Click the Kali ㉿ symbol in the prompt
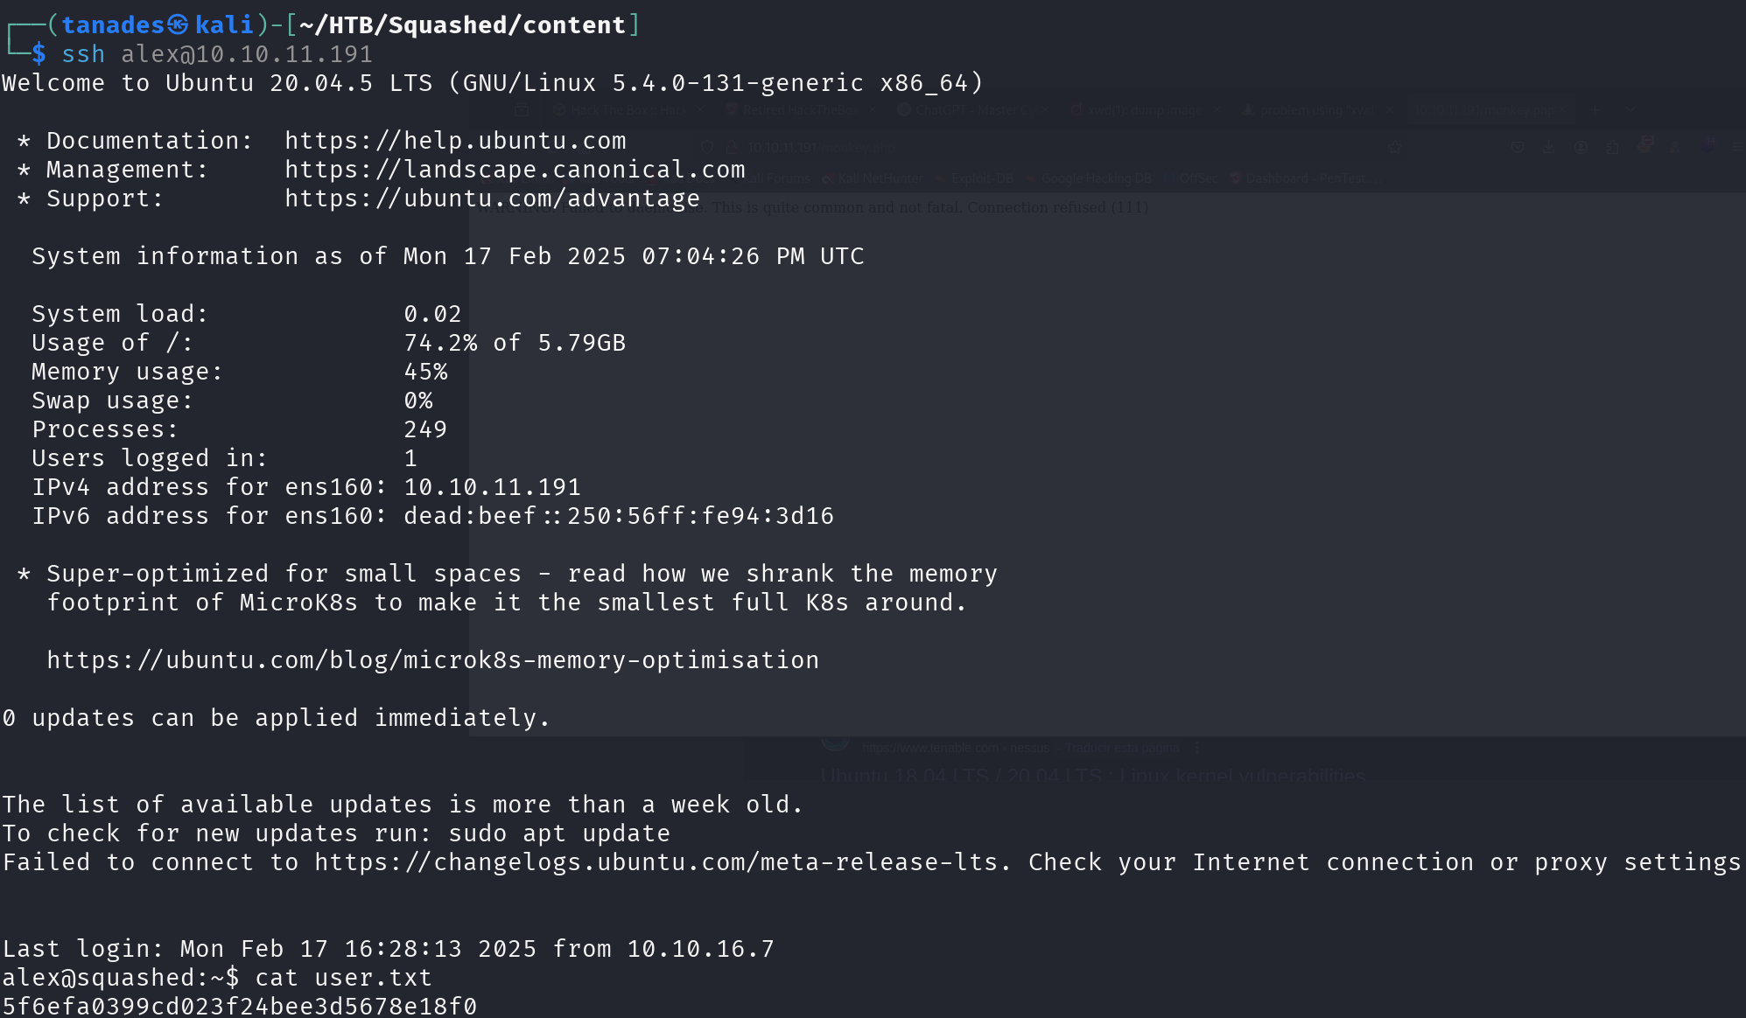This screenshot has height=1018, width=1746. pyautogui.click(x=178, y=25)
